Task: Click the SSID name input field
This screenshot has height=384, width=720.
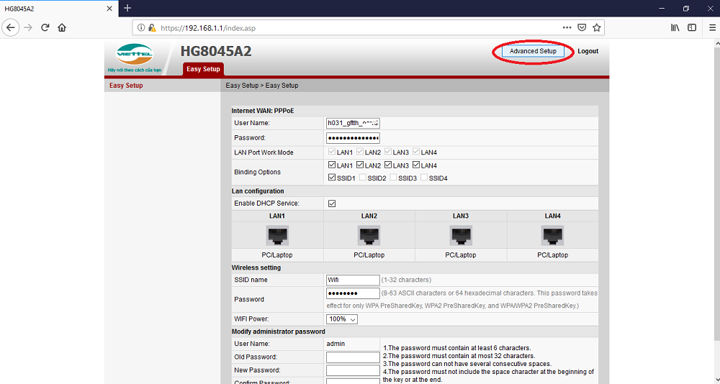Action: point(353,280)
